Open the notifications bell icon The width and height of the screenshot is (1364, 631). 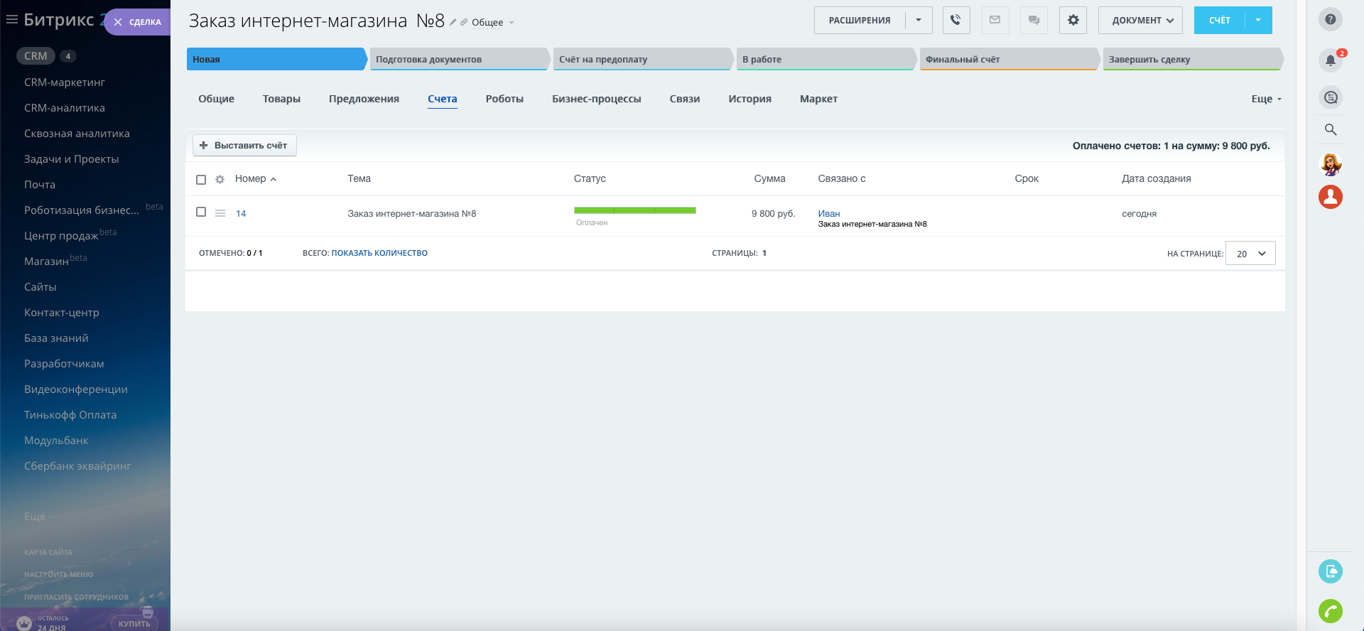[1331, 60]
